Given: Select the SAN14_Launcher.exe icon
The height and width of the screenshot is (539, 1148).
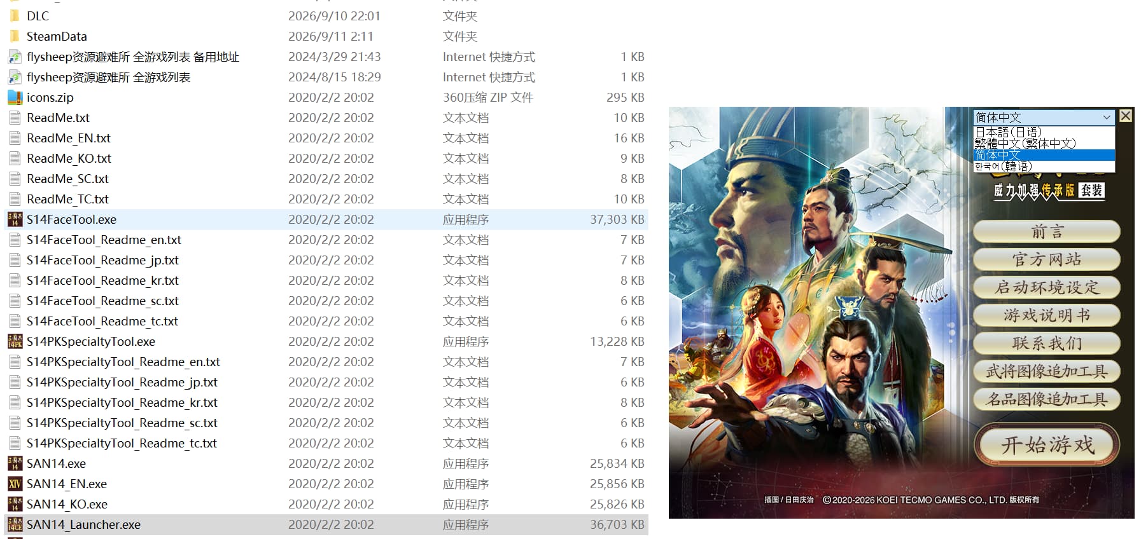Looking at the screenshot, I should pyautogui.click(x=15, y=524).
